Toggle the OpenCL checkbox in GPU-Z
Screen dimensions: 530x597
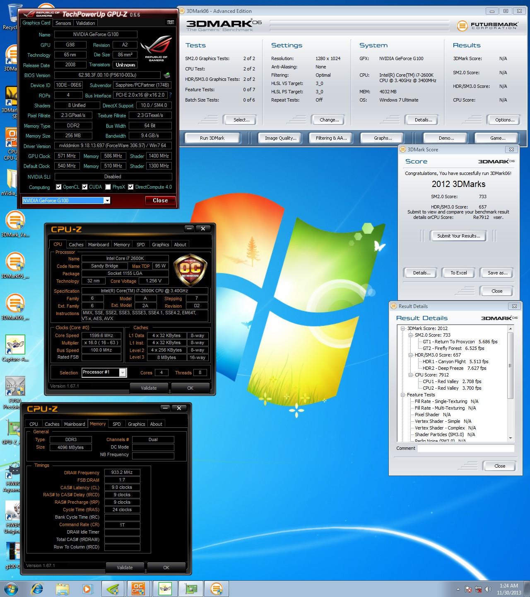click(x=59, y=187)
